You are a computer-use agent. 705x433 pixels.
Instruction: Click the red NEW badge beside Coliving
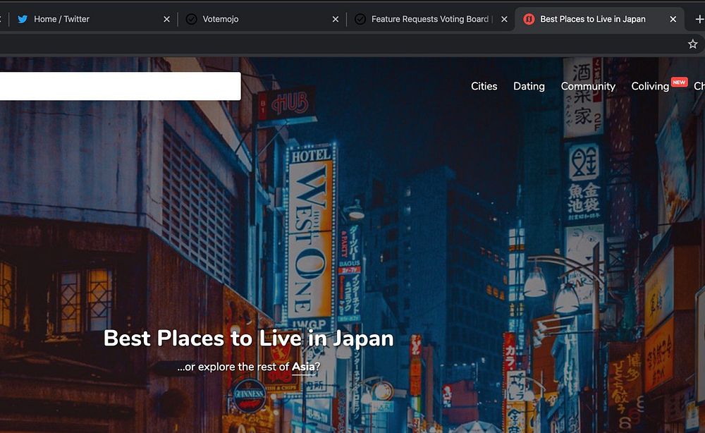679,83
